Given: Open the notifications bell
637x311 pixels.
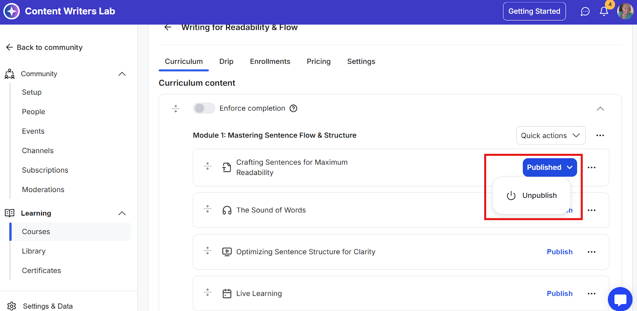Looking at the screenshot, I should point(604,12).
